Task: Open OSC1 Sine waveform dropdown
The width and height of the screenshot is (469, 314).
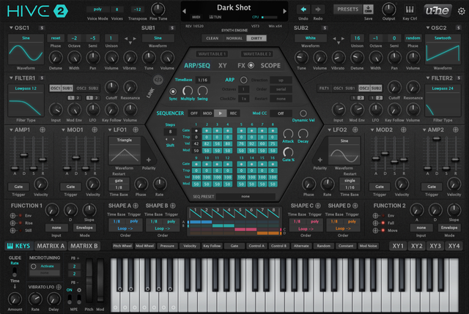Action: tap(26, 38)
